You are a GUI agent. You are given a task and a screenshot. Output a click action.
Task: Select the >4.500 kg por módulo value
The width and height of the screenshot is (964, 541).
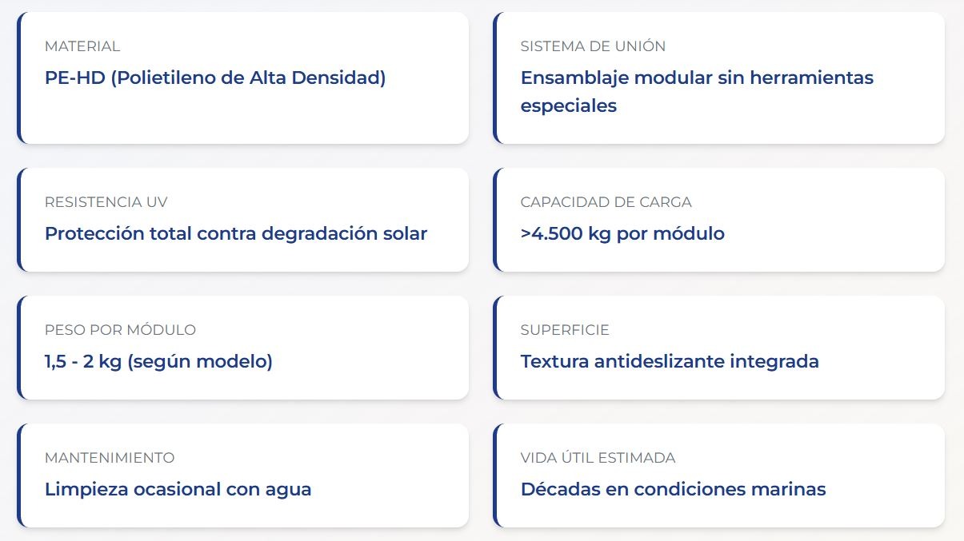(622, 233)
